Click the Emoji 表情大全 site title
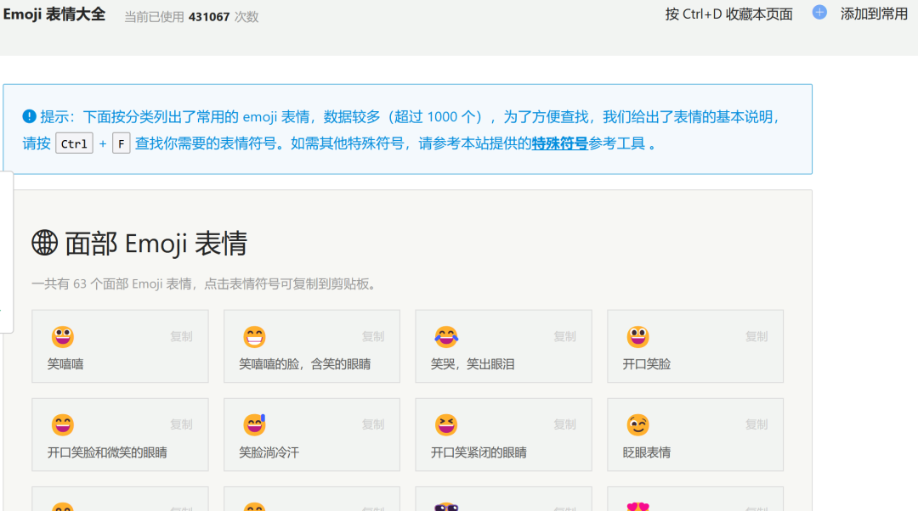 tap(54, 14)
